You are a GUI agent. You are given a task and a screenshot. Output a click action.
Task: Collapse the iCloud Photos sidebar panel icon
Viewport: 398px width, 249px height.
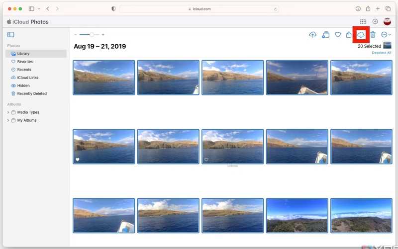(x=10, y=34)
